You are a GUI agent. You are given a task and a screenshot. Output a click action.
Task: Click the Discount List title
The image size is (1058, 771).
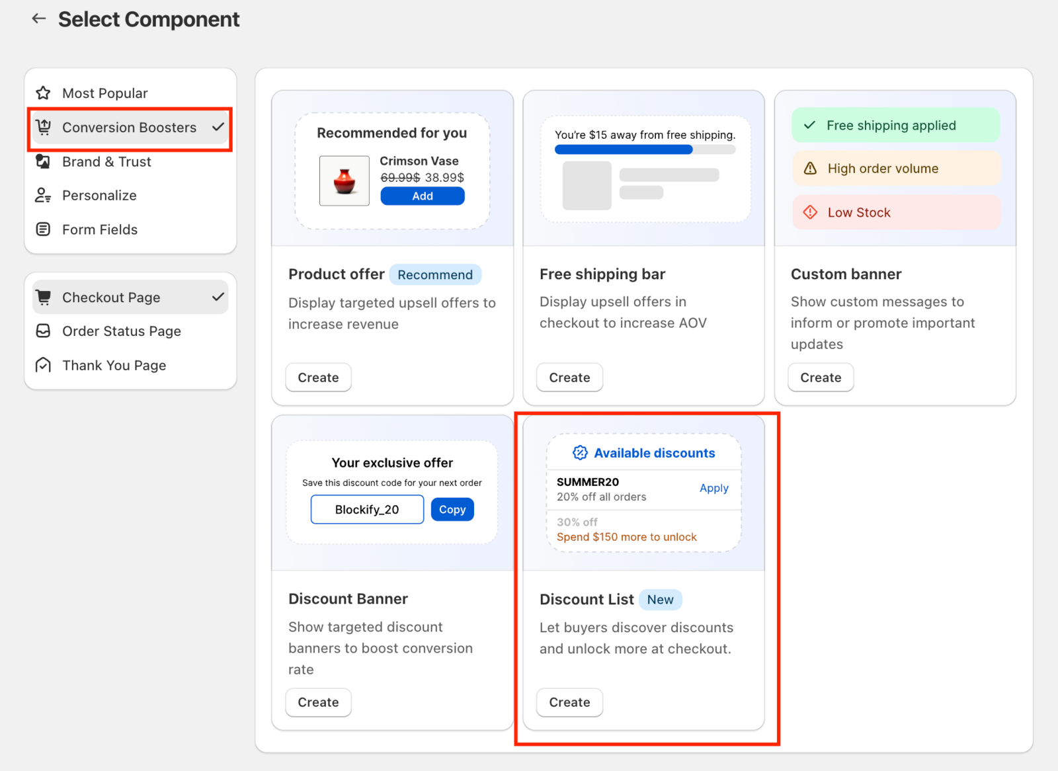pyautogui.click(x=587, y=599)
